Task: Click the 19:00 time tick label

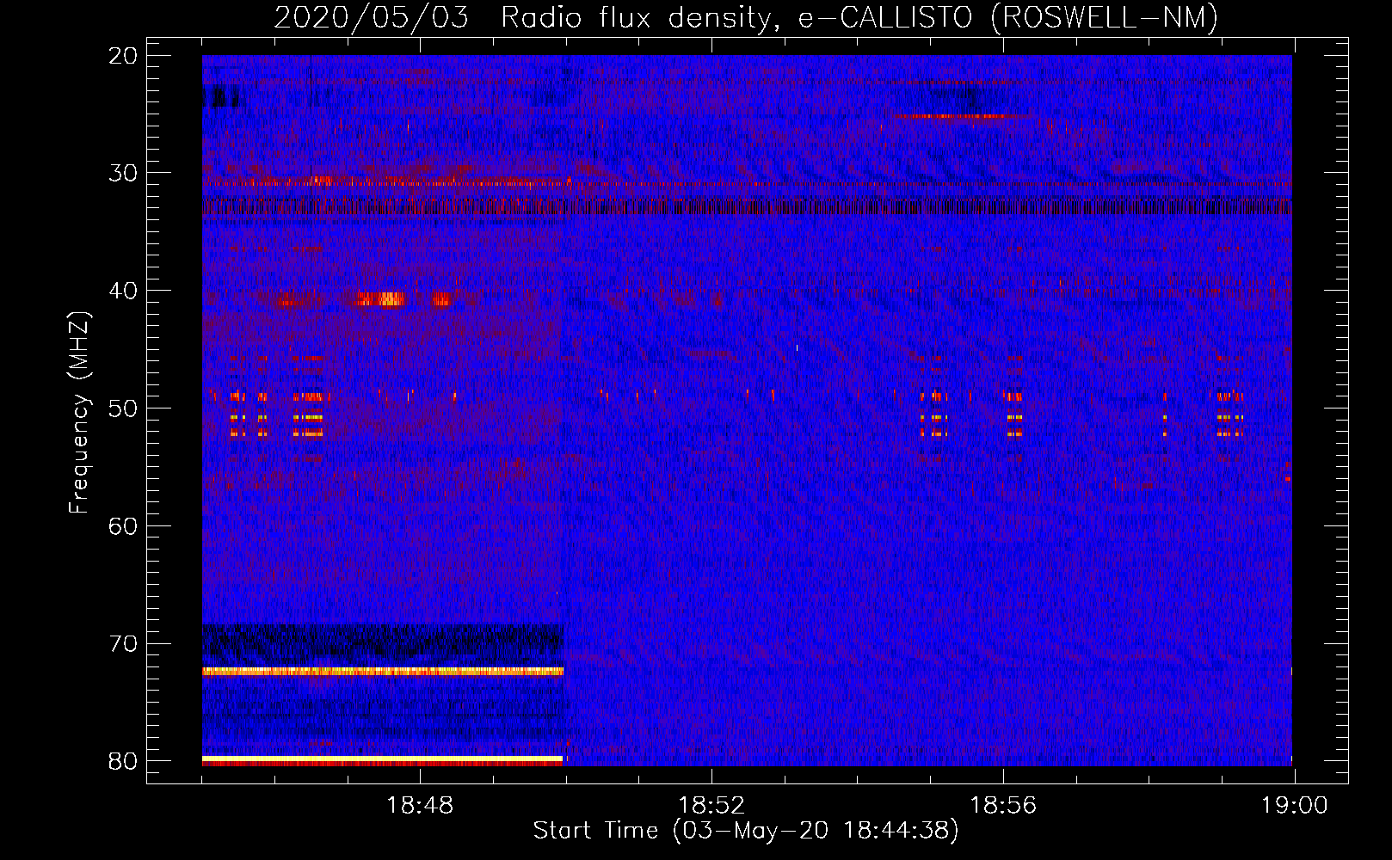Action: [x=1295, y=806]
